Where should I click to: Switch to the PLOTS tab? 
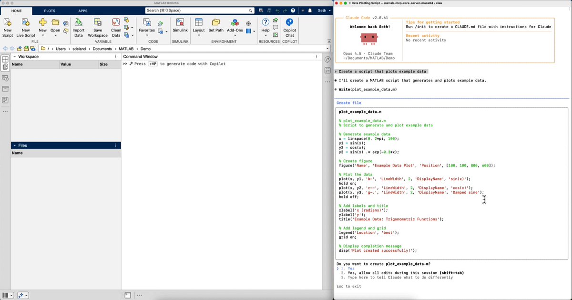50,10
